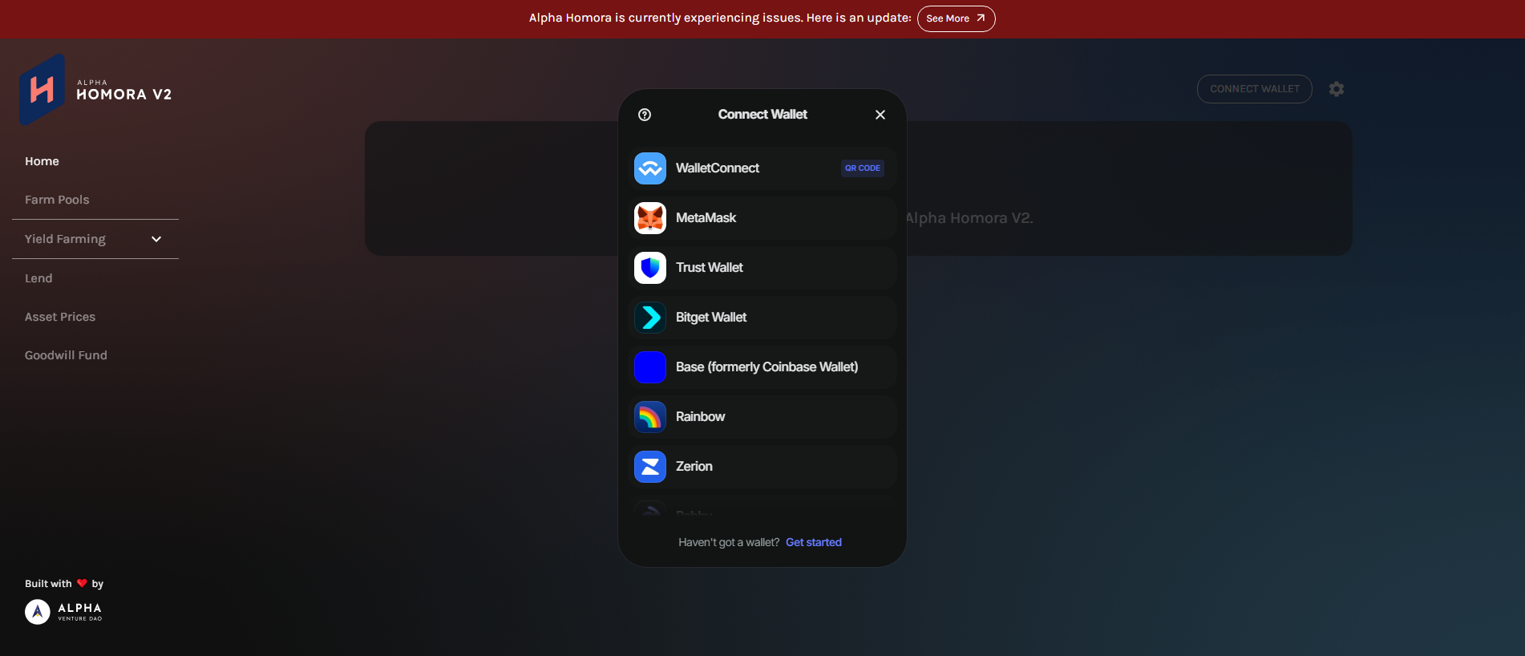This screenshot has height=656, width=1525.
Task: Click the Connect Wallet header button
Action: (1254, 89)
